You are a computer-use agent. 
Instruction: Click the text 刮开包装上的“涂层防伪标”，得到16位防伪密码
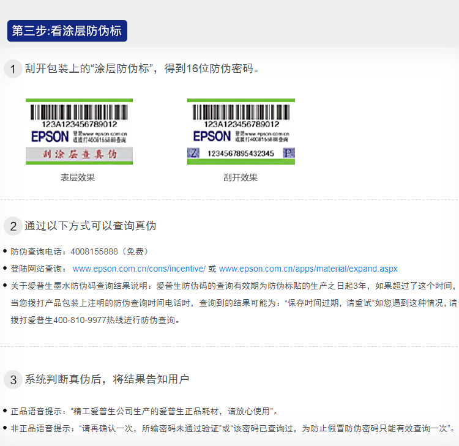click(x=142, y=69)
